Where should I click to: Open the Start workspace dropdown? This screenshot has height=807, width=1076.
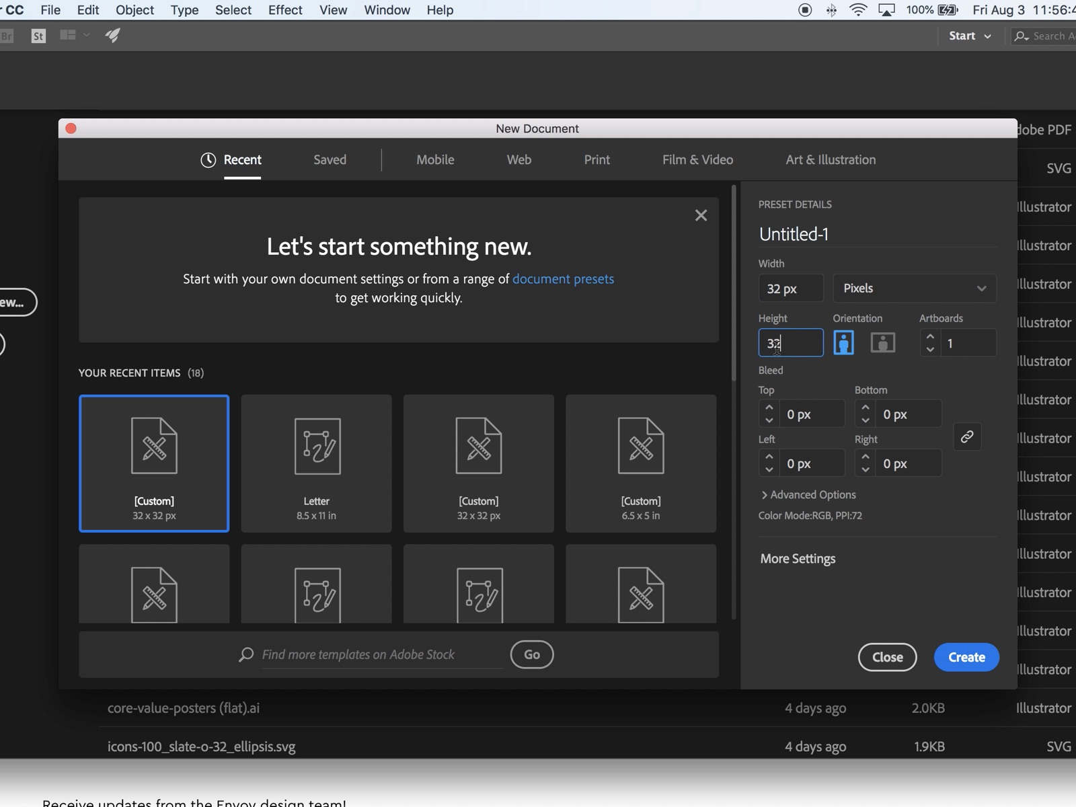pos(970,36)
